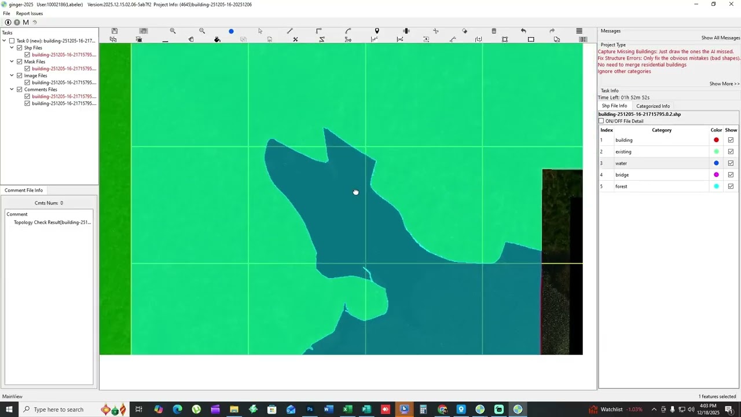The image size is (741, 417).
Task: Choose the blue circle point tool
Action: tap(231, 31)
